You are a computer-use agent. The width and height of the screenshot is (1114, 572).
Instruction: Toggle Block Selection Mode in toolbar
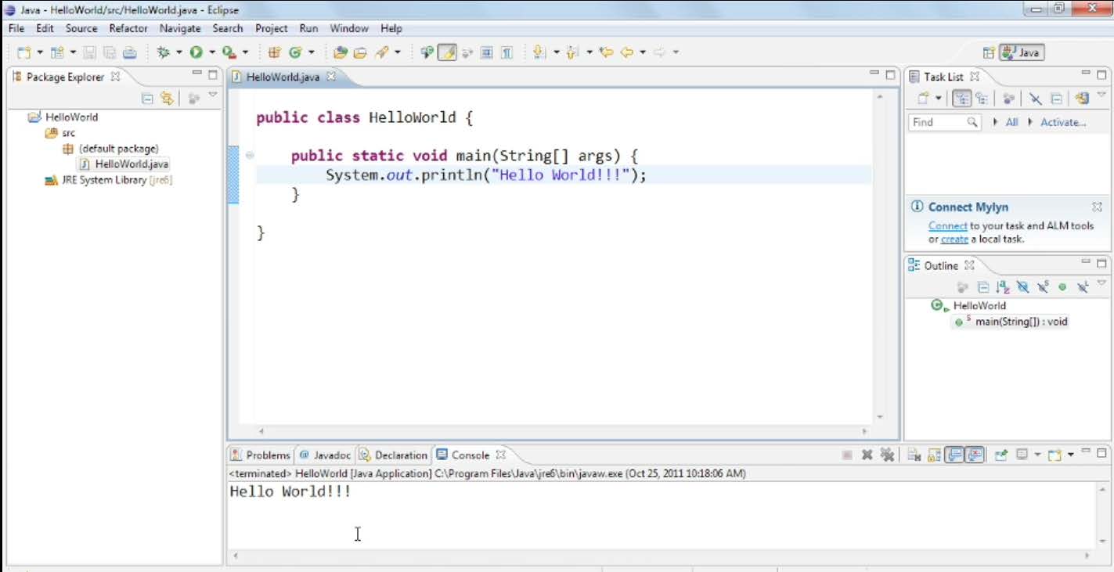point(487,52)
